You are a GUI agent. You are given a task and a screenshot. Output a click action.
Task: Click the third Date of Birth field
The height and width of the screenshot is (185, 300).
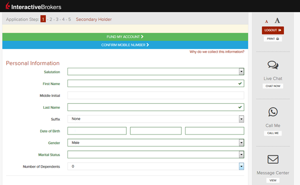point(215,131)
